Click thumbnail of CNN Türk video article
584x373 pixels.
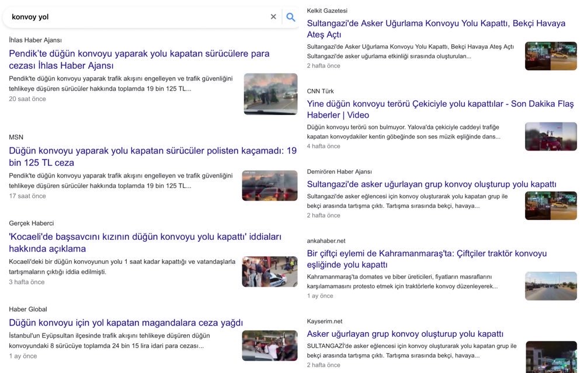(x=551, y=137)
